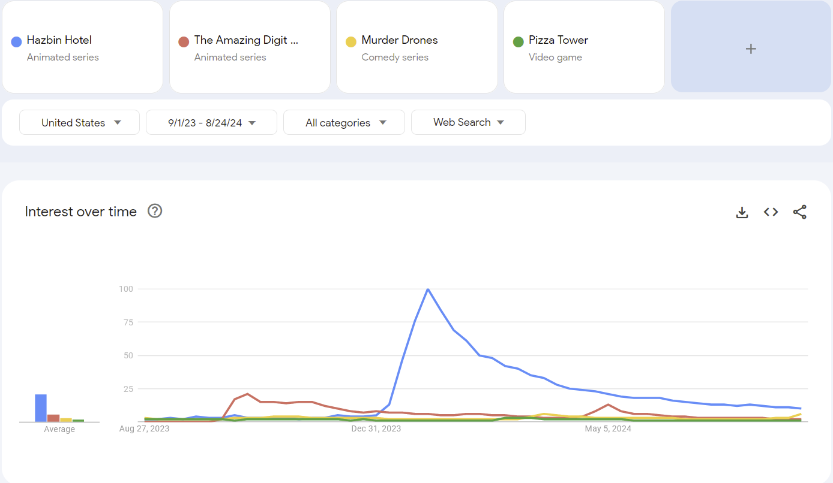Download the Interest over time chart data

pos(742,212)
